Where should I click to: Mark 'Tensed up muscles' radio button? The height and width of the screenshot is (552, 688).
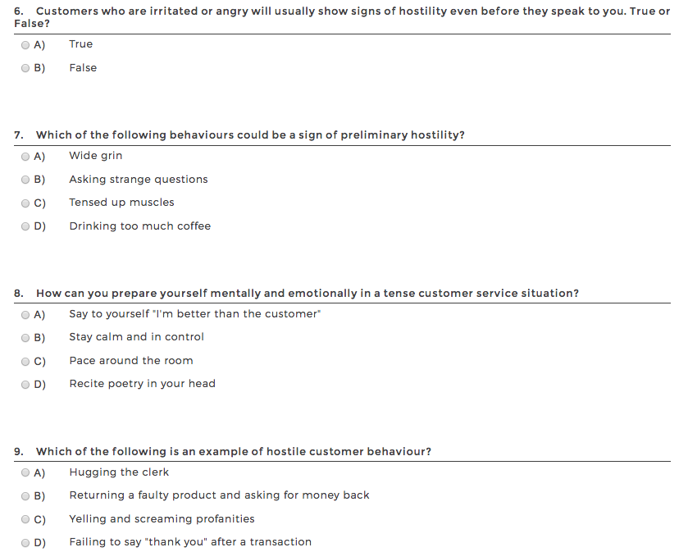click(x=25, y=203)
